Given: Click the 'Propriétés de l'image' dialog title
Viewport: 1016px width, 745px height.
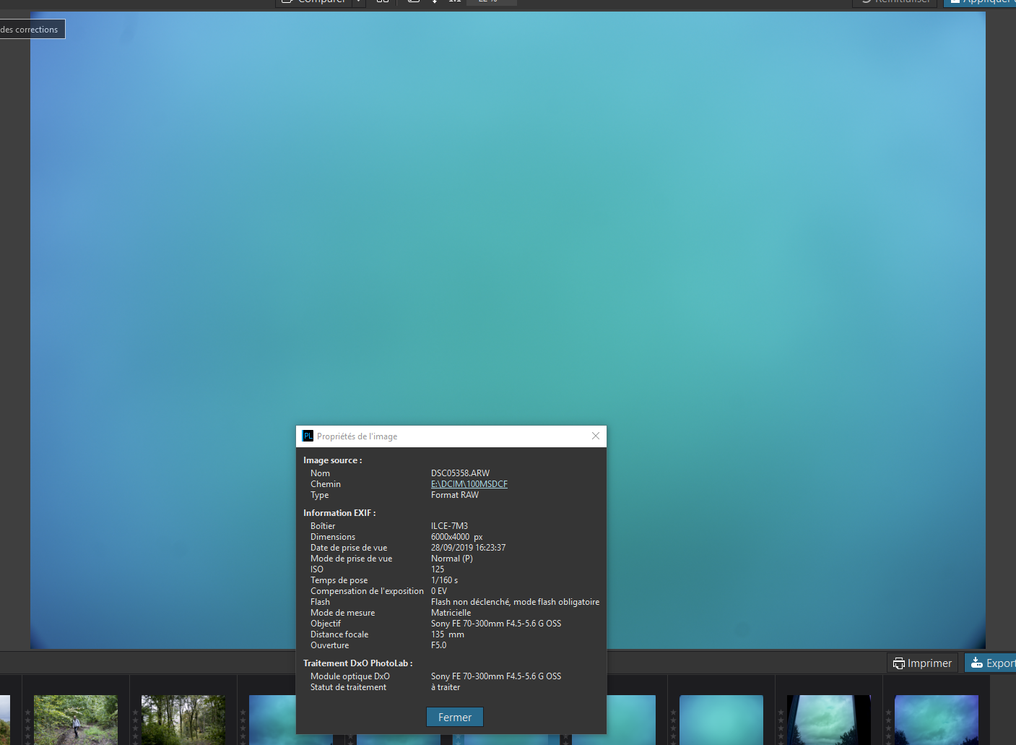Looking at the screenshot, I should point(357,436).
